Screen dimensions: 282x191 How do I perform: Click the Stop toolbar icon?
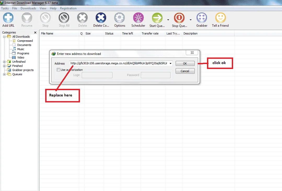coord(45,18)
